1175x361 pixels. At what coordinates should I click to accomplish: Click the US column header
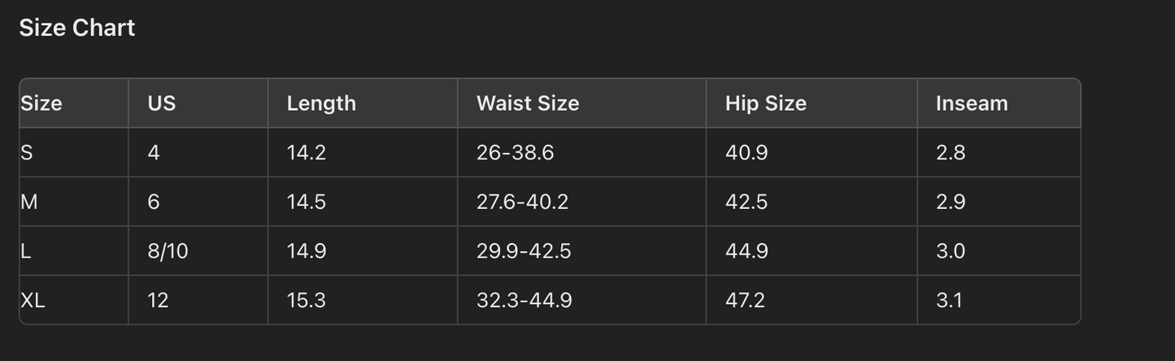[162, 103]
